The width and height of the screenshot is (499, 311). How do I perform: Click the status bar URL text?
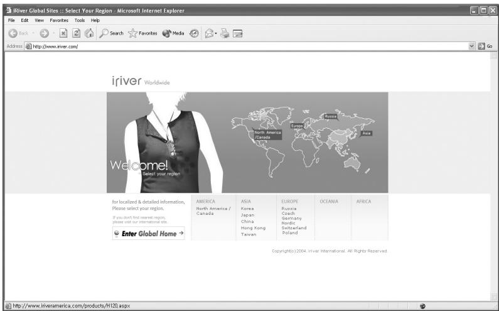[x=72, y=306]
